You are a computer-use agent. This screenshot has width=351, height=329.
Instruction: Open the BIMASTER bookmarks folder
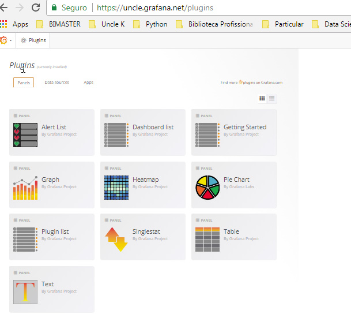[x=58, y=24]
